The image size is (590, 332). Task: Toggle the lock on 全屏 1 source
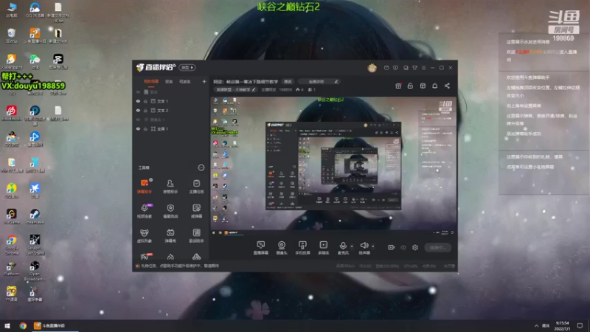point(145,128)
